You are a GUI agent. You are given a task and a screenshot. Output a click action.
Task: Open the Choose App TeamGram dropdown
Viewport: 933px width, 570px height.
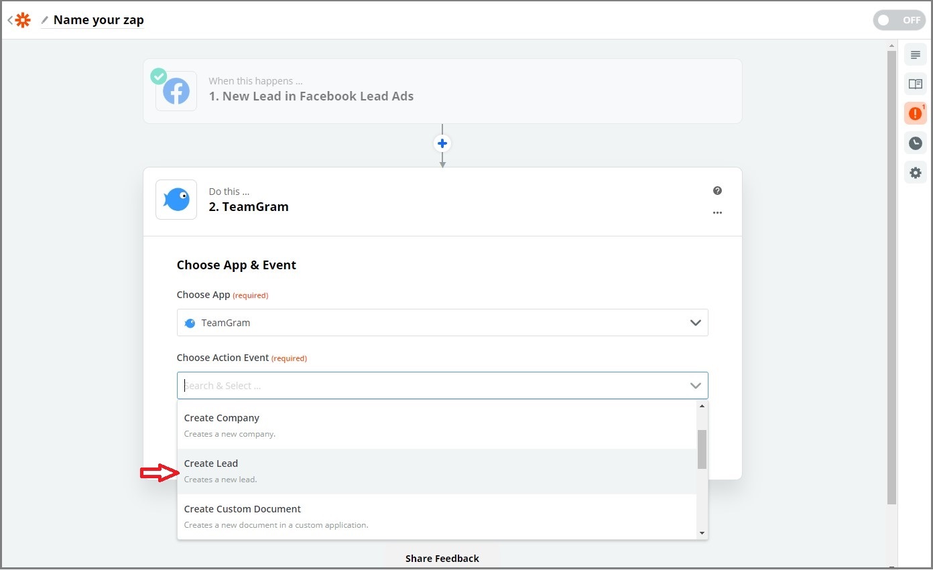(x=442, y=323)
